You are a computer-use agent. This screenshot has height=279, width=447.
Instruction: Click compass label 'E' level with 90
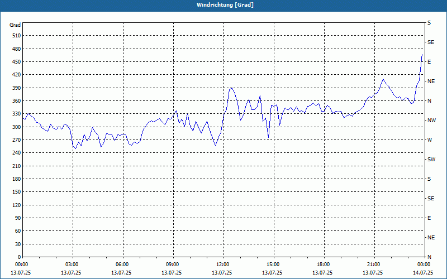[429, 218]
